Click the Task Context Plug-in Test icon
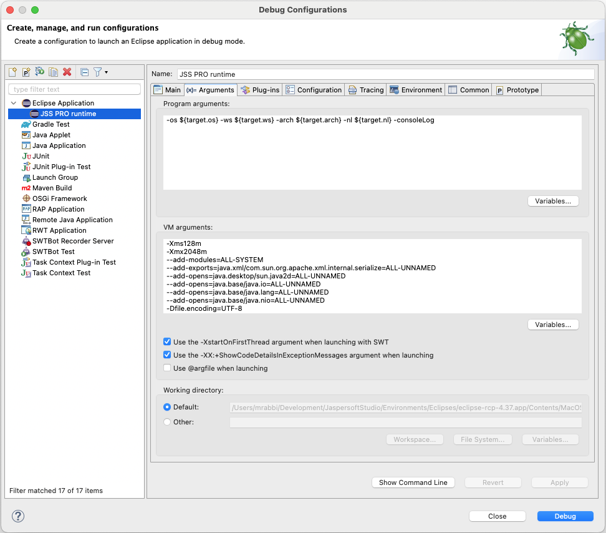This screenshot has width=606, height=533. tap(26, 262)
